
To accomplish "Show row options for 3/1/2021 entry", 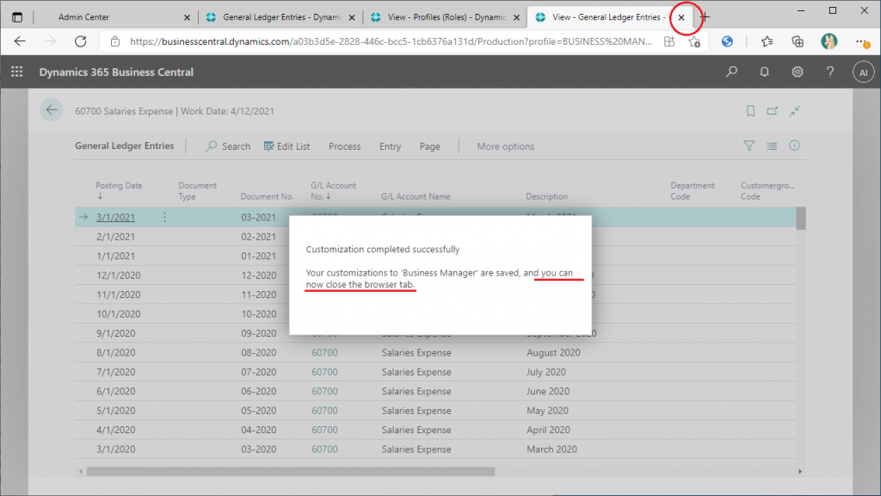I will (x=164, y=217).
